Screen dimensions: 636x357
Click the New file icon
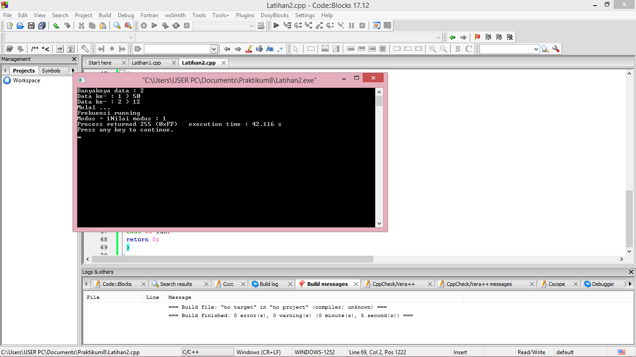click(x=9, y=26)
